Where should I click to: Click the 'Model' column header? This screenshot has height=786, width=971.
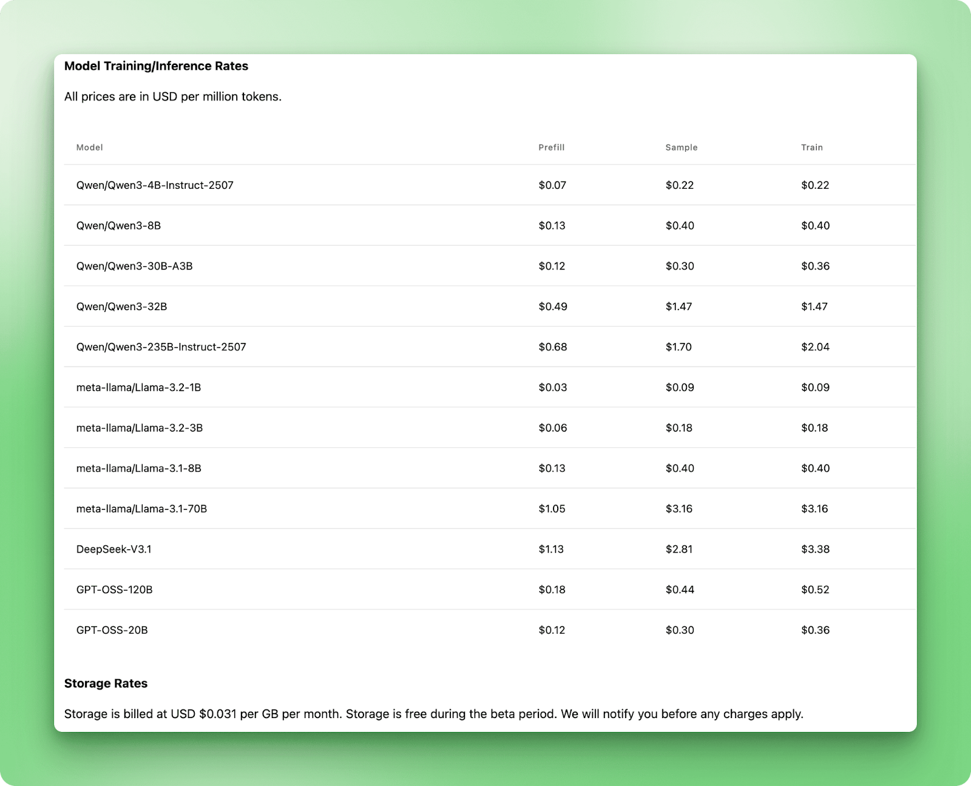point(90,147)
